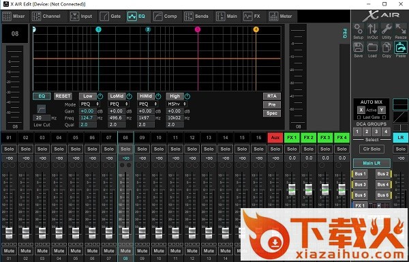Open the Input tab
The height and width of the screenshot is (262, 409).
[x=81, y=16]
